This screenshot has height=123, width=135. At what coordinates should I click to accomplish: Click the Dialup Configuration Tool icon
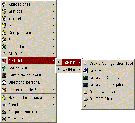click(85, 64)
